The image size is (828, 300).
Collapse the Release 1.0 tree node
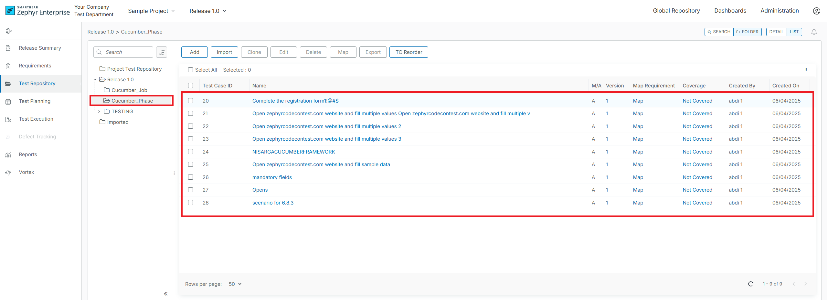(94, 79)
